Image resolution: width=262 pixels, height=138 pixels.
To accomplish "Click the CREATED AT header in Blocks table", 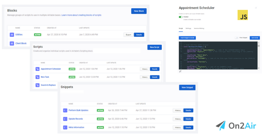I will coord(52,28).
